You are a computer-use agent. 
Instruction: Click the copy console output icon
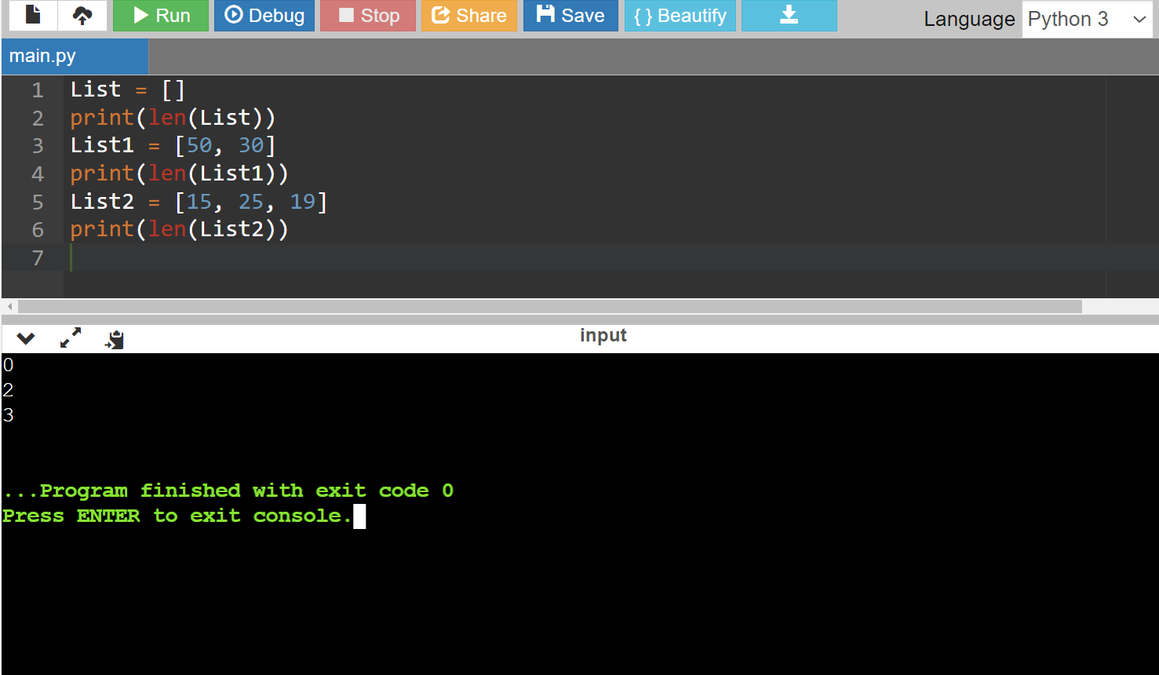115,339
